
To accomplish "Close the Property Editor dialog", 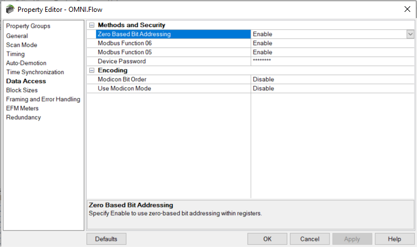I will (407, 9).
